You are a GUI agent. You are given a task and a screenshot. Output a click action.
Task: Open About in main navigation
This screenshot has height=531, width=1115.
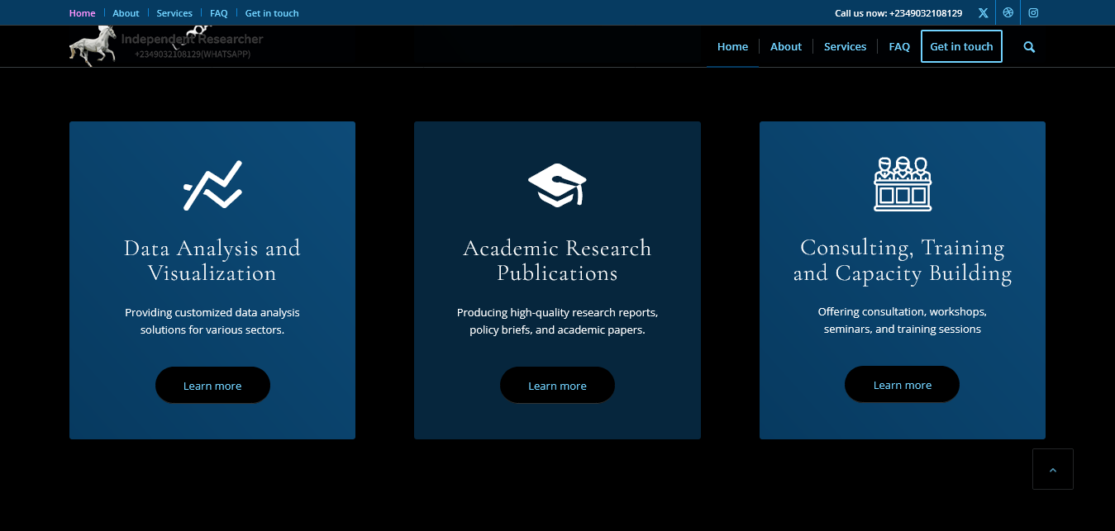pos(785,47)
